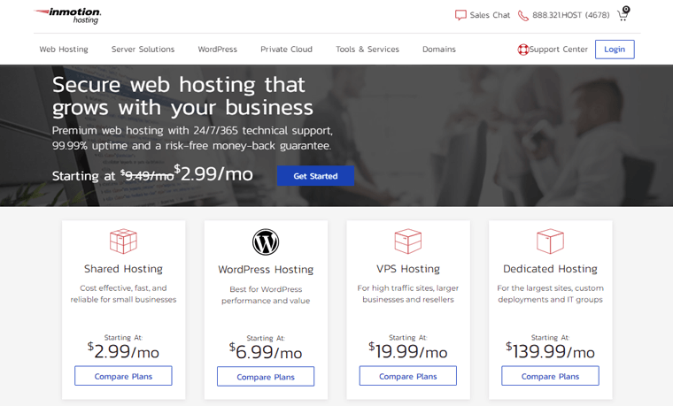Open the shopping cart icon

623,14
